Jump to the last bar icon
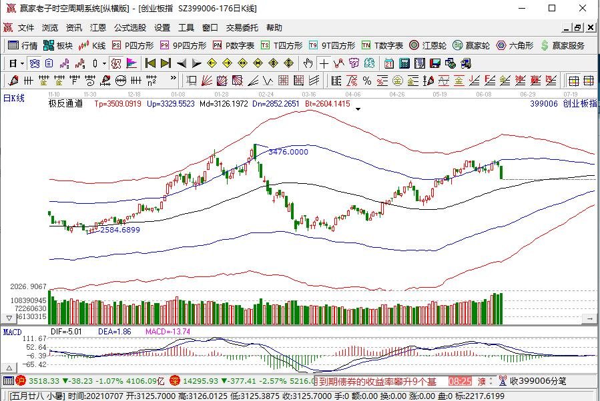The height and width of the screenshot is (401, 600). click(166, 63)
